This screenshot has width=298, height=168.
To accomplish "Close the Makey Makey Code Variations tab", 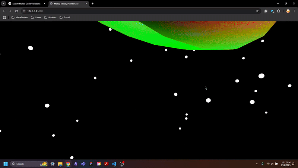I will [x=45, y=4].
